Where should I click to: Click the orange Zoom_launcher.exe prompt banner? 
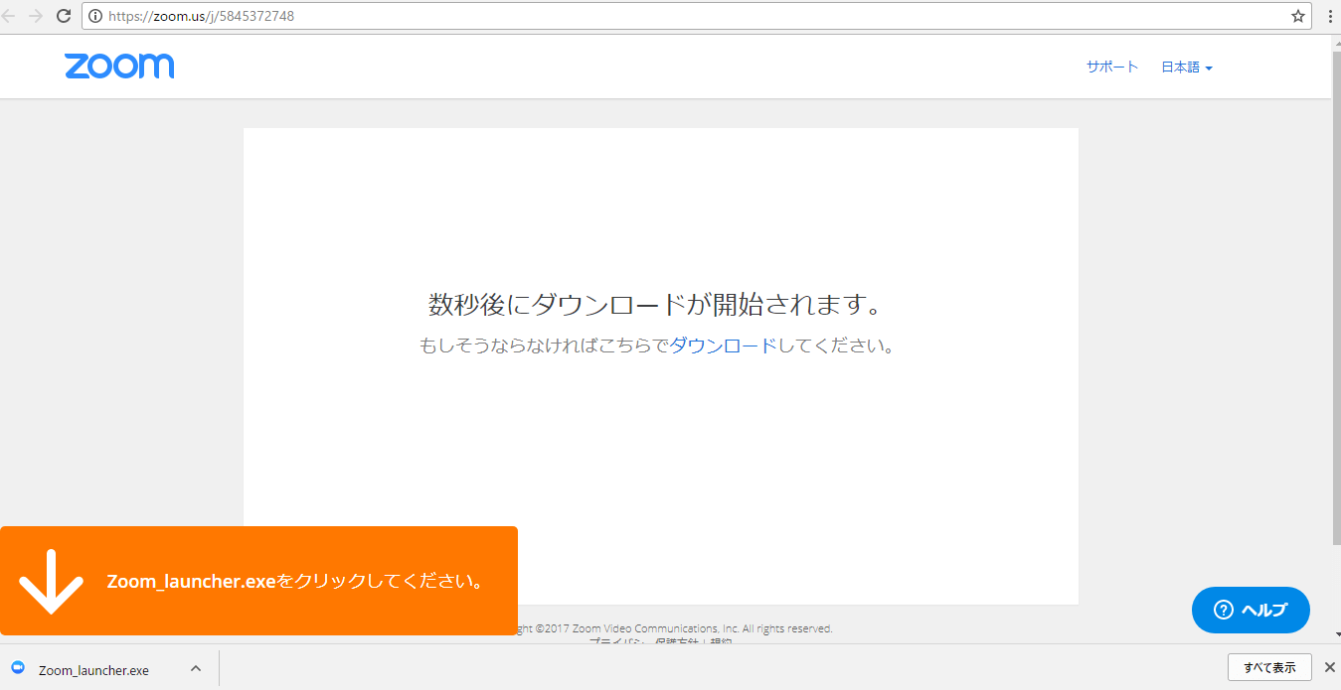click(258, 581)
